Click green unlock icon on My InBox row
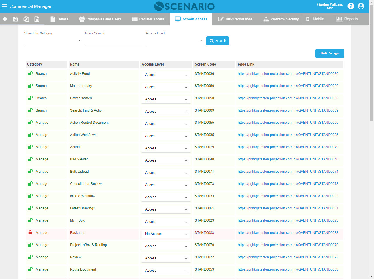The height and width of the screenshot is (279, 374). coord(30,220)
